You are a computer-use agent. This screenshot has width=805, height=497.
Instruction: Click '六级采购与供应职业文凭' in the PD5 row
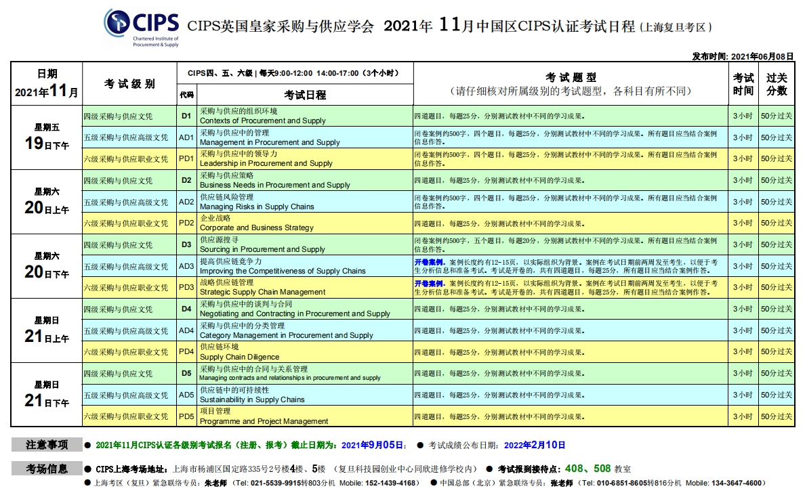tap(126, 416)
